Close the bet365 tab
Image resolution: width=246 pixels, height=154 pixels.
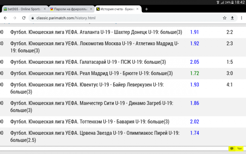coord(45,9)
